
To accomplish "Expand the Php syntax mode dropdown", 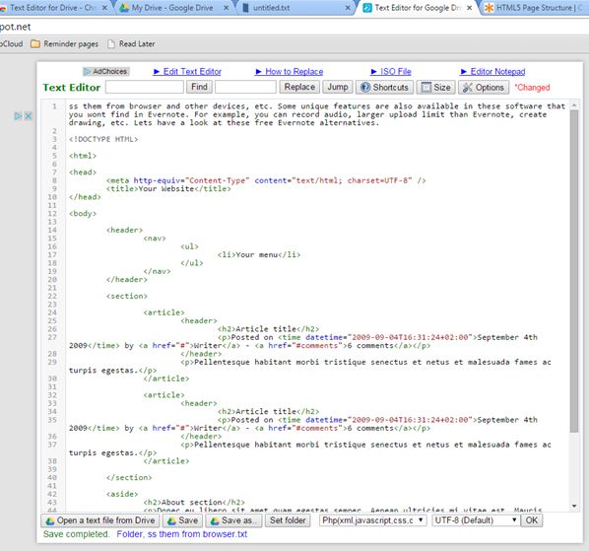I will click(x=372, y=520).
